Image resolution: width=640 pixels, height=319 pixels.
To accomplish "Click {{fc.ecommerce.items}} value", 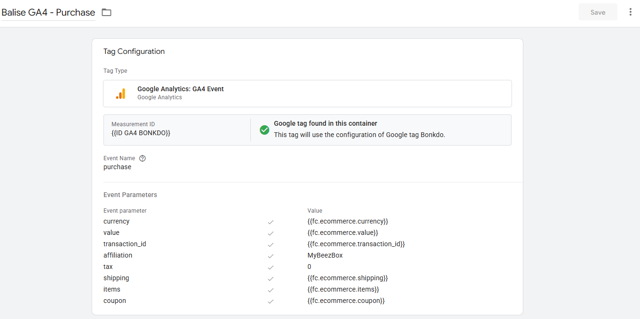I will click(x=343, y=289).
